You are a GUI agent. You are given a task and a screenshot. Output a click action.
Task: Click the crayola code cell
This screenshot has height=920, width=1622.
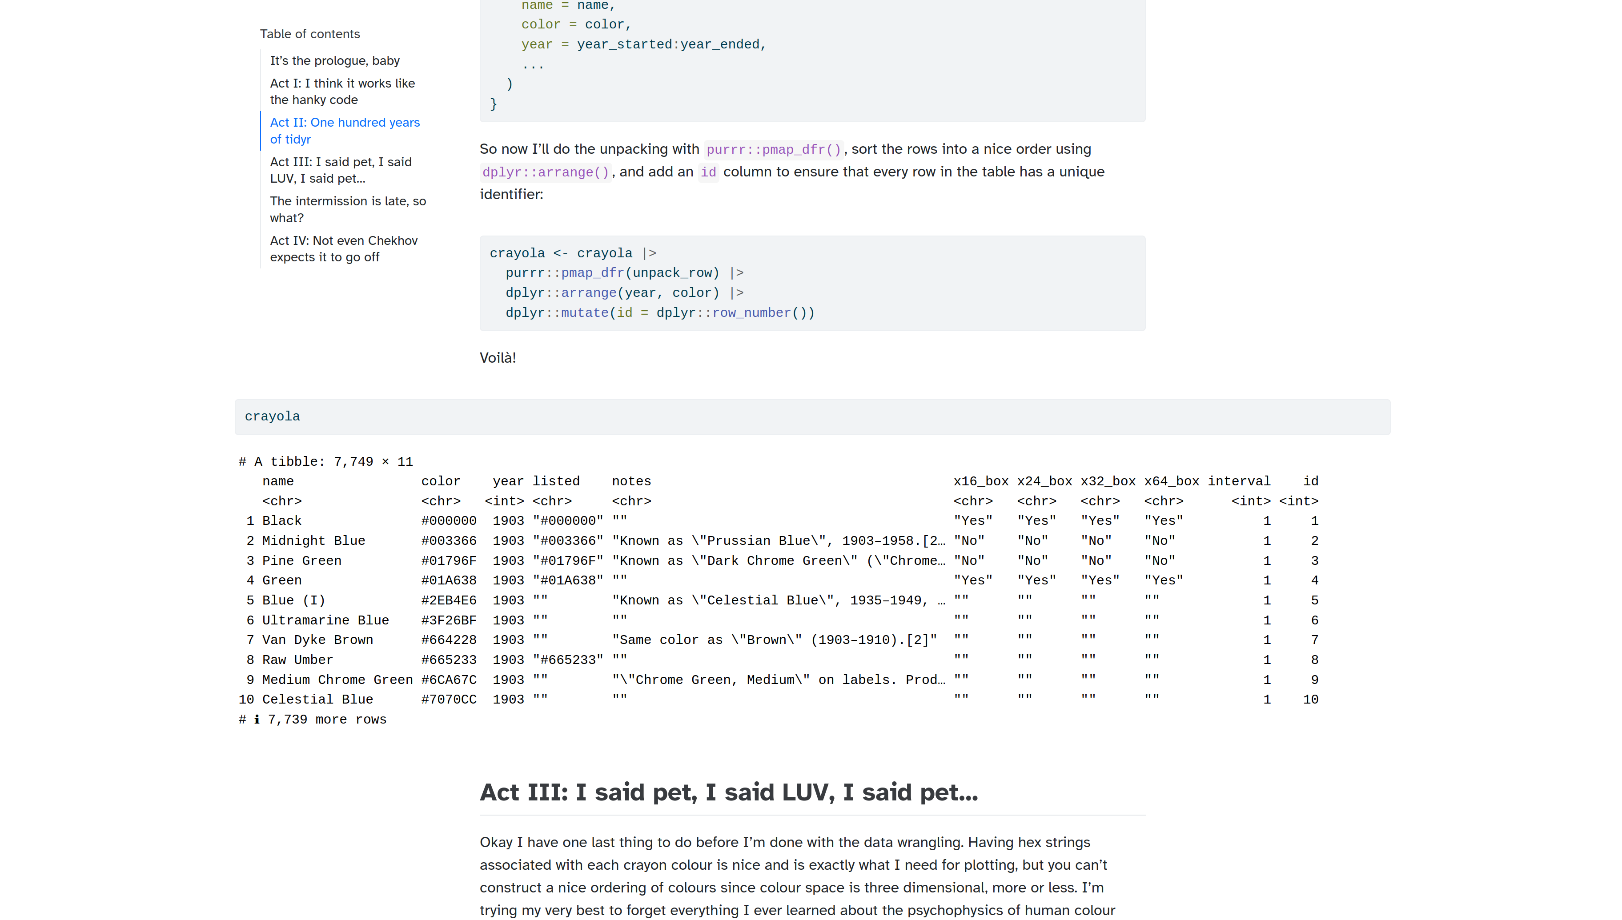272,416
